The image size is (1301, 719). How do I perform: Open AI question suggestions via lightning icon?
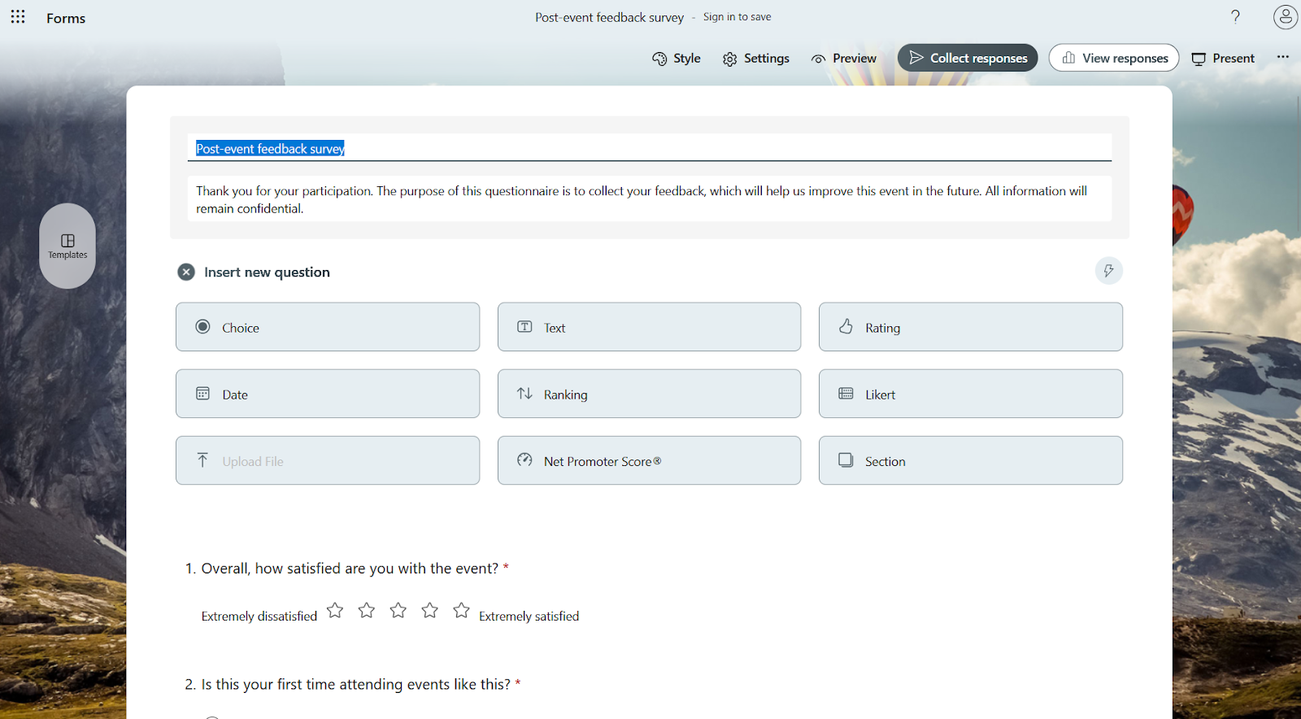pos(1108,271)
